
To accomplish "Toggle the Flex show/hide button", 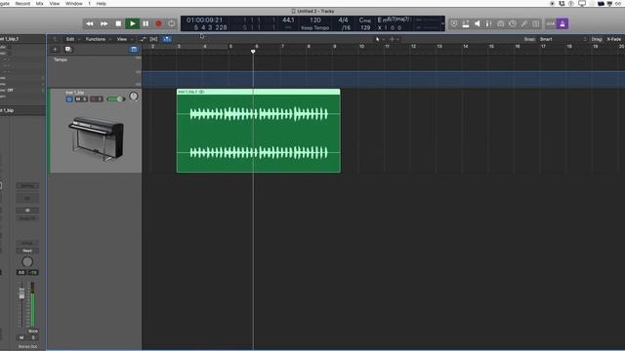I will (x=154, y=39).
